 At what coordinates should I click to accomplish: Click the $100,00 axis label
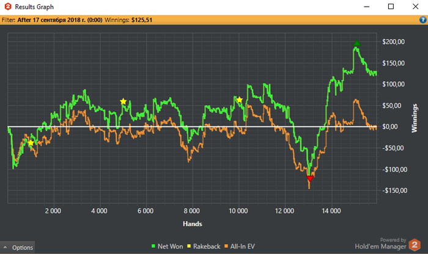tap(393, 84)
